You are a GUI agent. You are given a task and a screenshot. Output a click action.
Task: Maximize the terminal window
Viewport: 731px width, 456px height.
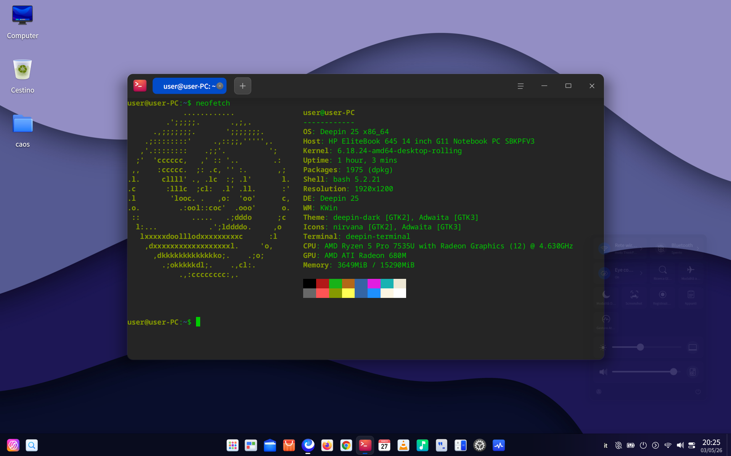568,86
